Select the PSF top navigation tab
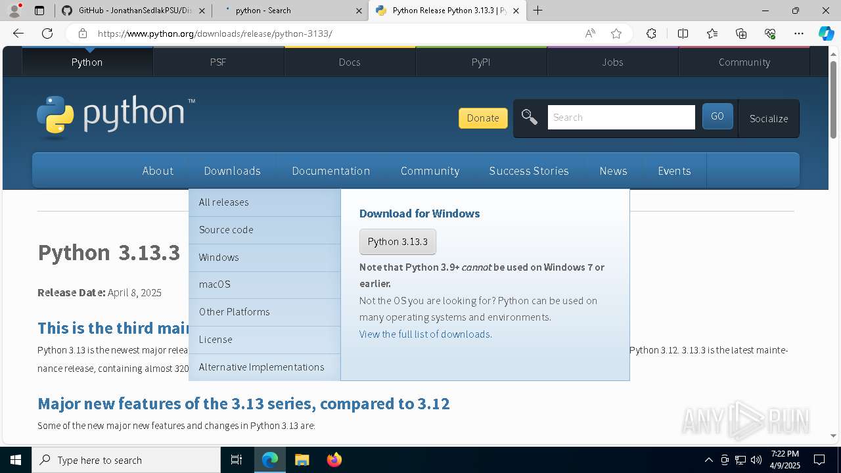841x473 pixels. coord(218,62)
